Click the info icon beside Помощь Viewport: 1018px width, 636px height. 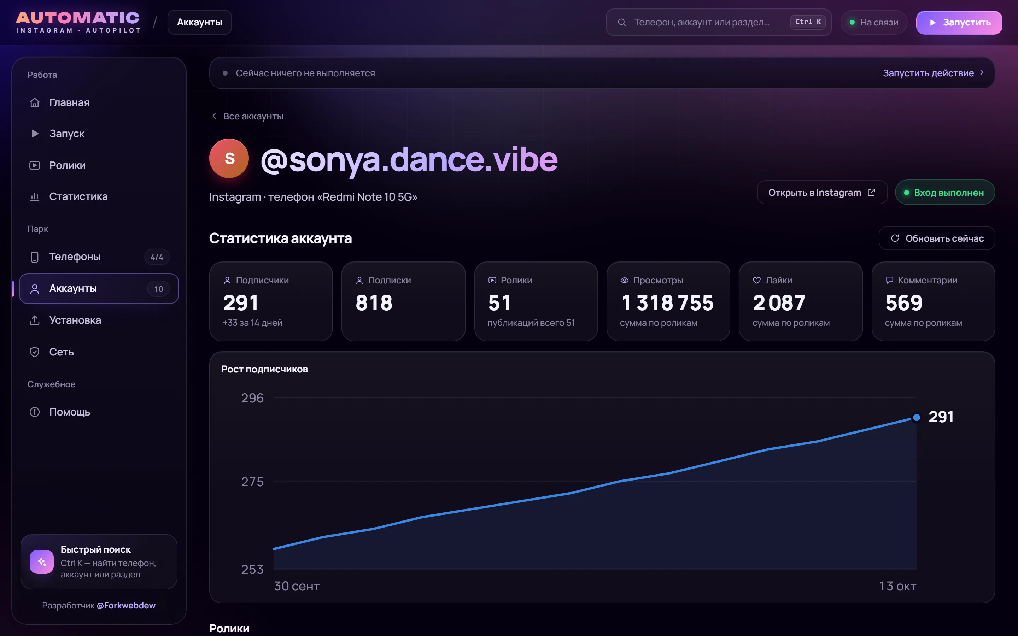coord(35,412)
